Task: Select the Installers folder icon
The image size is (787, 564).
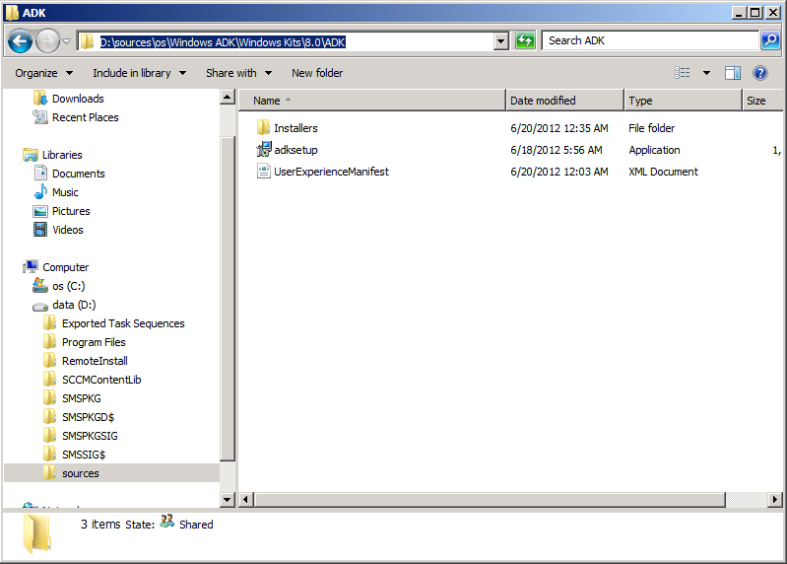Action: click(x=263, y=127)
